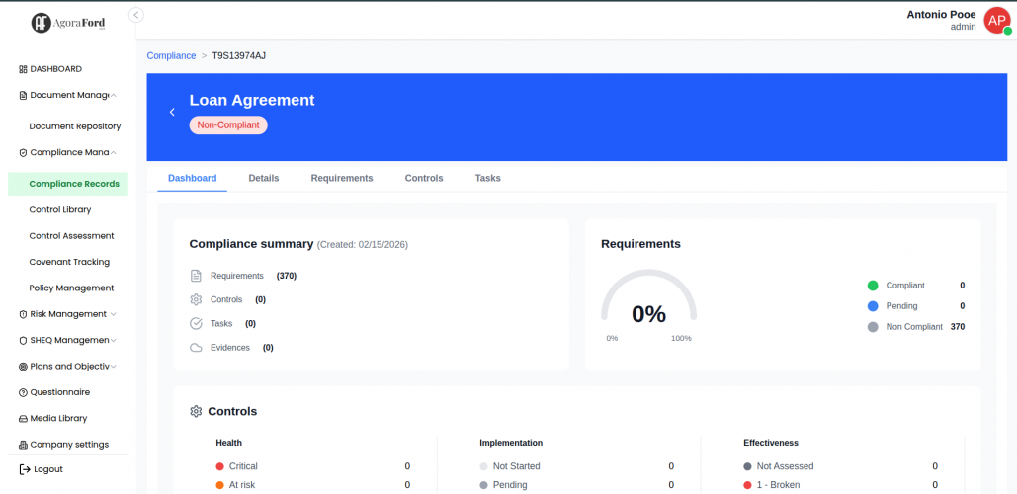The width and height of the screenshot is (1017, 494).
Task: Click the Not Assessed effectiveness row
Action: tap(840, 466)
